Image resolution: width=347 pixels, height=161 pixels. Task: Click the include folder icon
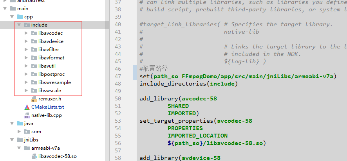click(27, 25)
